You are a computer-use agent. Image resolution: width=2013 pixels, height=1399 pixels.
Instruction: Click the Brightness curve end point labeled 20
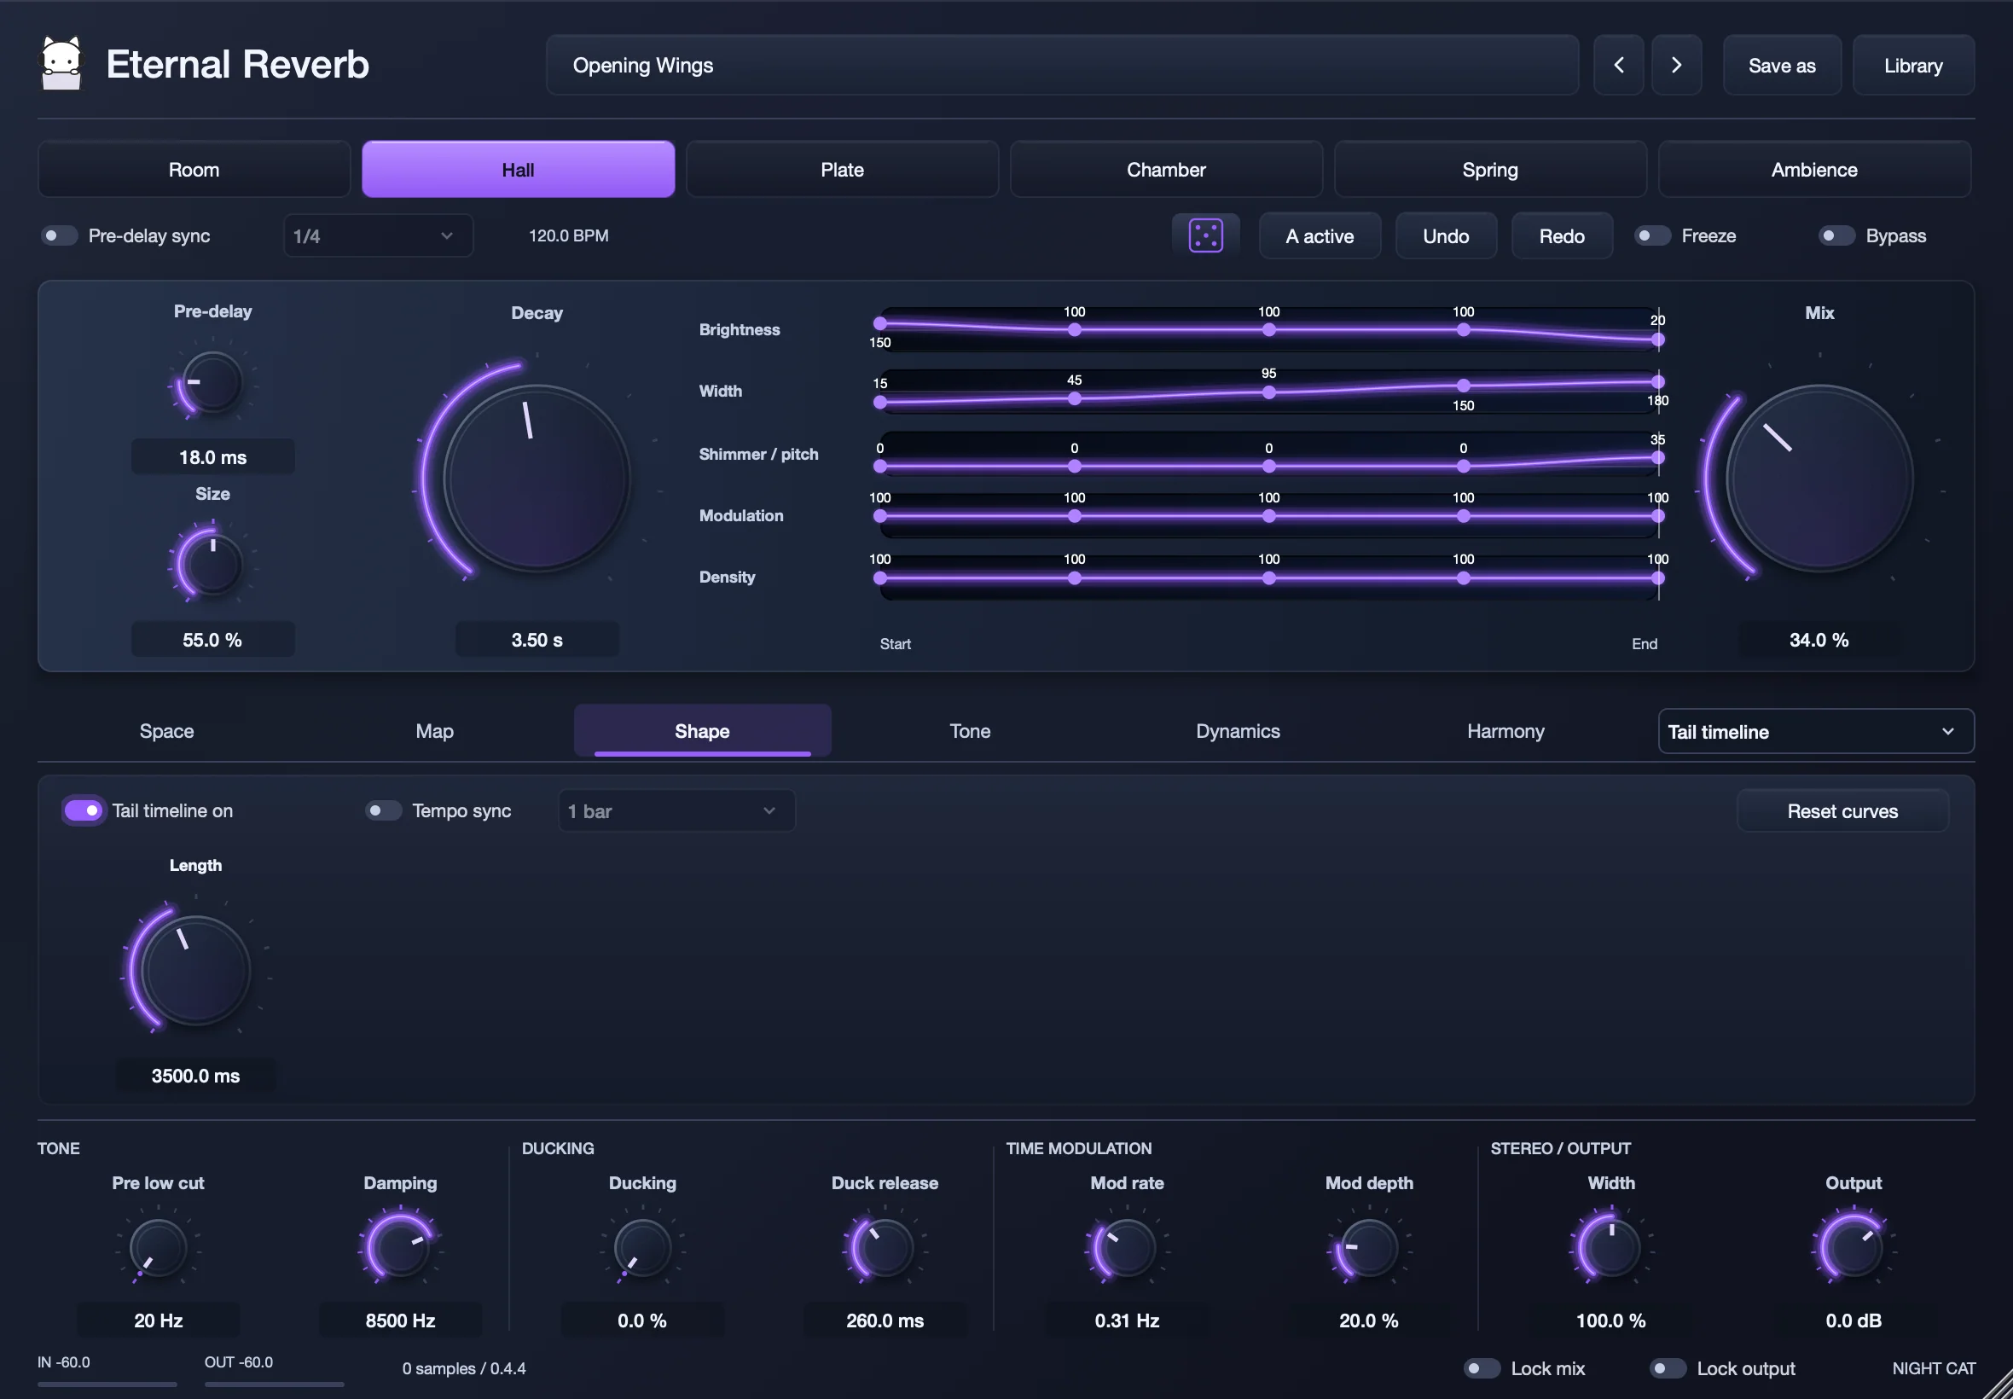pyautogui.click(x=1657, y=340)
